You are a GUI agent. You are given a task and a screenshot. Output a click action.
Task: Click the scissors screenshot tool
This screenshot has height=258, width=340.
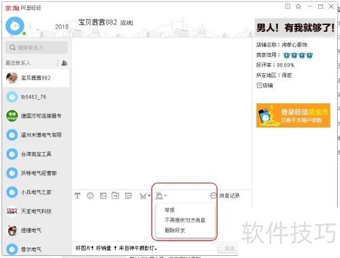pyautogui.click(x=143, y=196)
